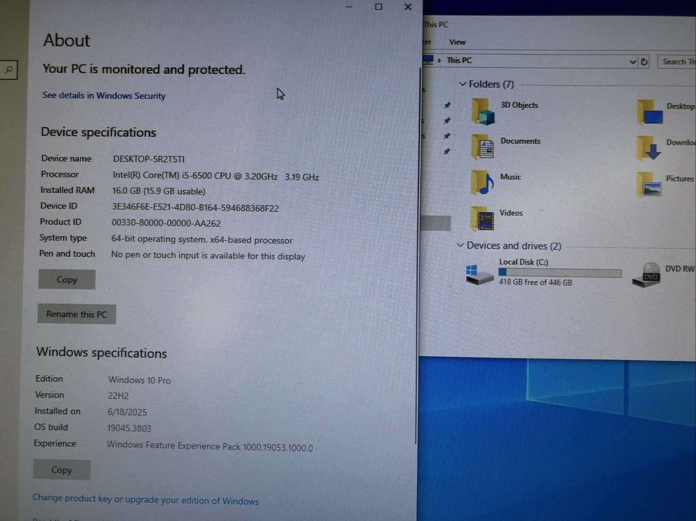696x521 pixels.
Task: Select the Version value 22H2
Action: click(x=118, y=396)
